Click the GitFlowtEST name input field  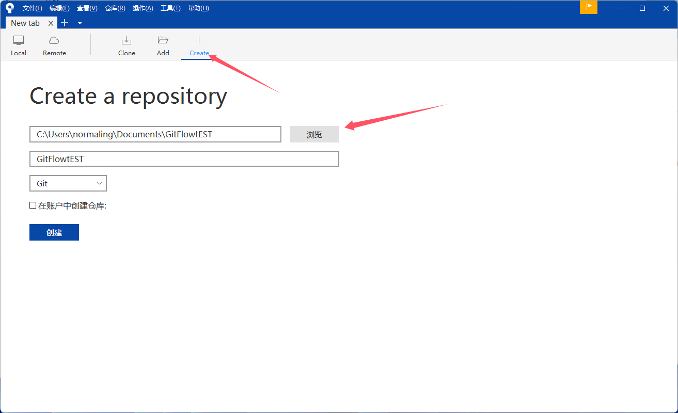click(184, 159)
